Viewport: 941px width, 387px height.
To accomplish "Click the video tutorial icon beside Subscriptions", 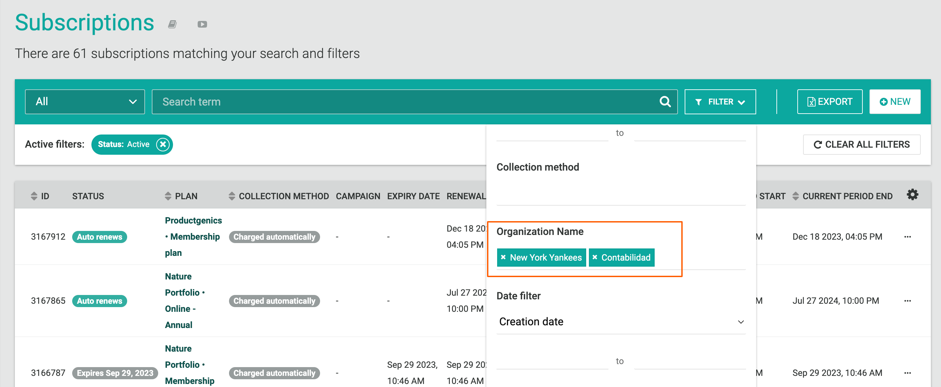I will (202, 24).
